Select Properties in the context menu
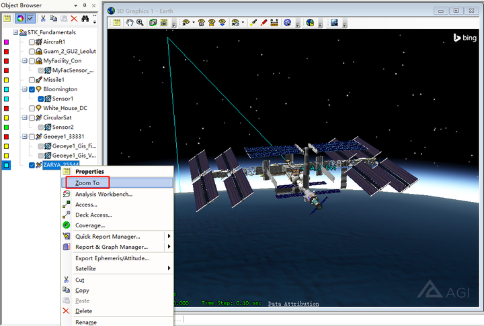 tap(89, 172)
